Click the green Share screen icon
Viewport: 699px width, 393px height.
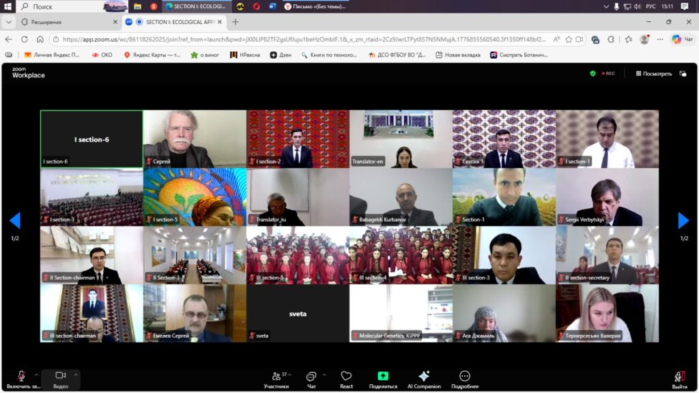pyautogui.click(x=383, y=377)
